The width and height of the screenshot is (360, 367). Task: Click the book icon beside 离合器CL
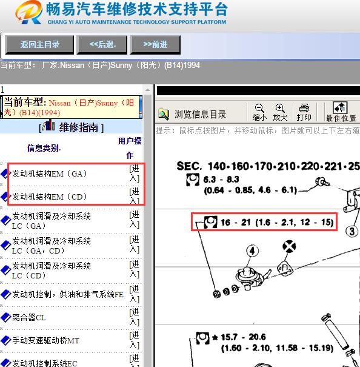(x=5, y=317)
